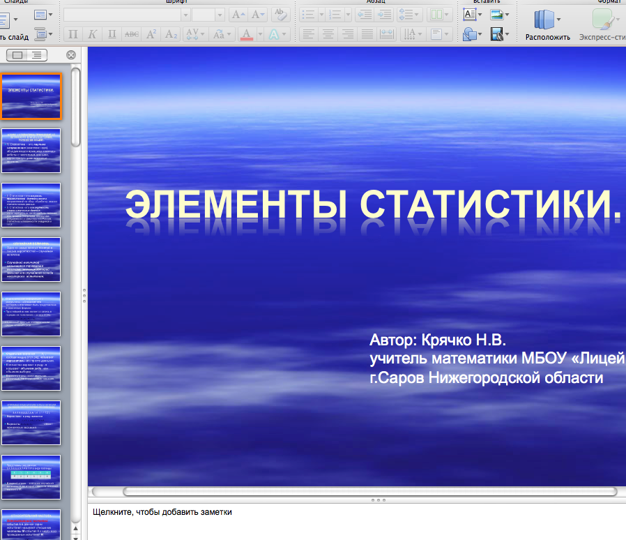Open font name dropdown
Viewport: 626px width, 540px height.
[185, 15]
